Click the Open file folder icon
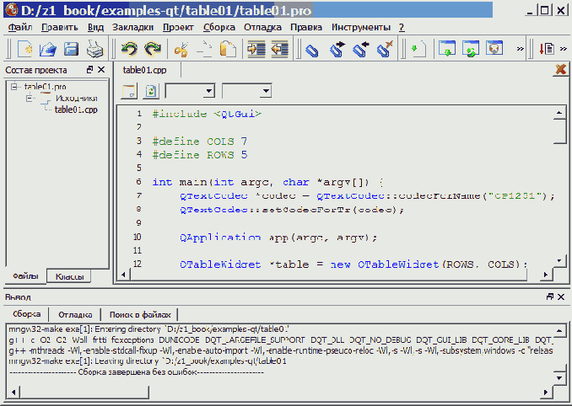 (x=49, y=50)
